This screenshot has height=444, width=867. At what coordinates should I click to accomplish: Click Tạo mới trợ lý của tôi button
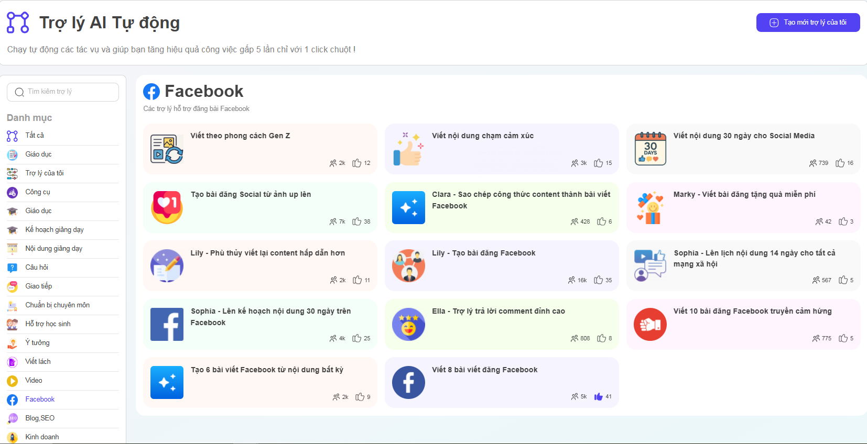pos(808,23)
